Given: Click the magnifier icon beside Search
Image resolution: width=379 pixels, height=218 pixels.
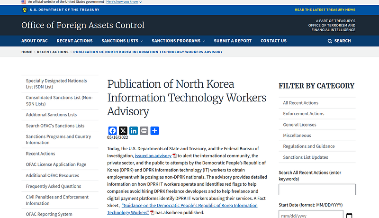Looking at the screenshot, I should pyautogui.click(x=330, y=41).
